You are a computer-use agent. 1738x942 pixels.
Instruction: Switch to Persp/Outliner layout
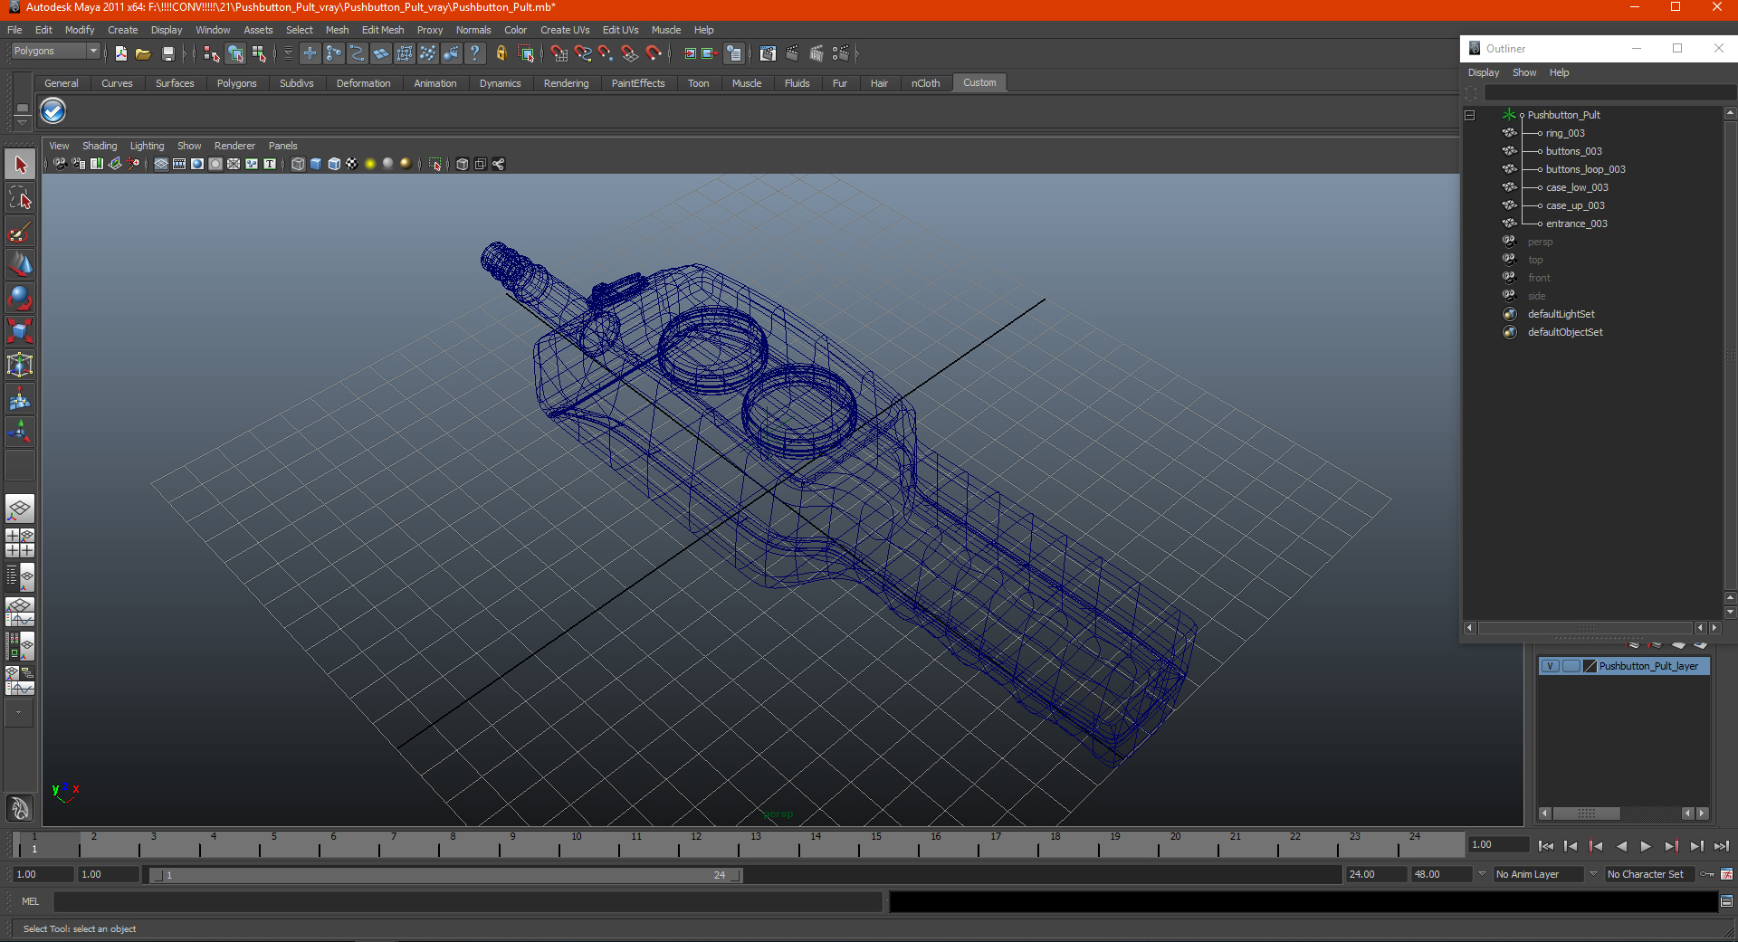[20, 577]
